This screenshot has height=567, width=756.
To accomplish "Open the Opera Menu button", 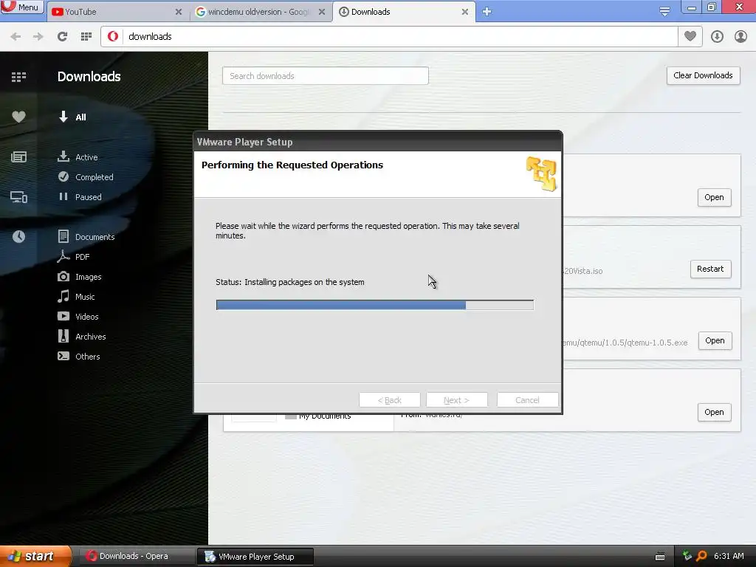I will (x=21, y=7).
